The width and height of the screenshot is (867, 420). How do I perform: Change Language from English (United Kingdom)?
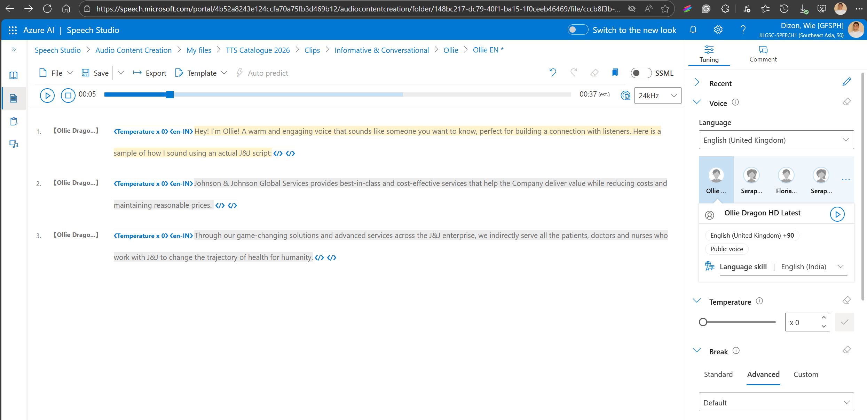775,140
